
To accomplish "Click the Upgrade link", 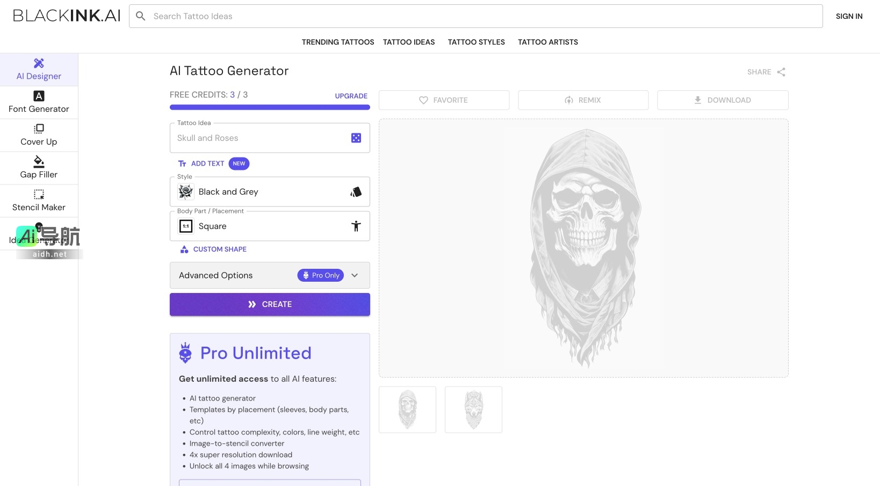I will [x=351, y=96].
